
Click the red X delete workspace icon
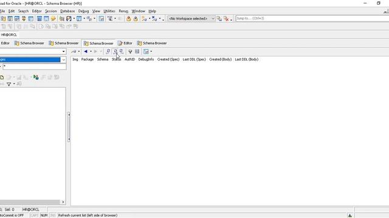[226, 19]
